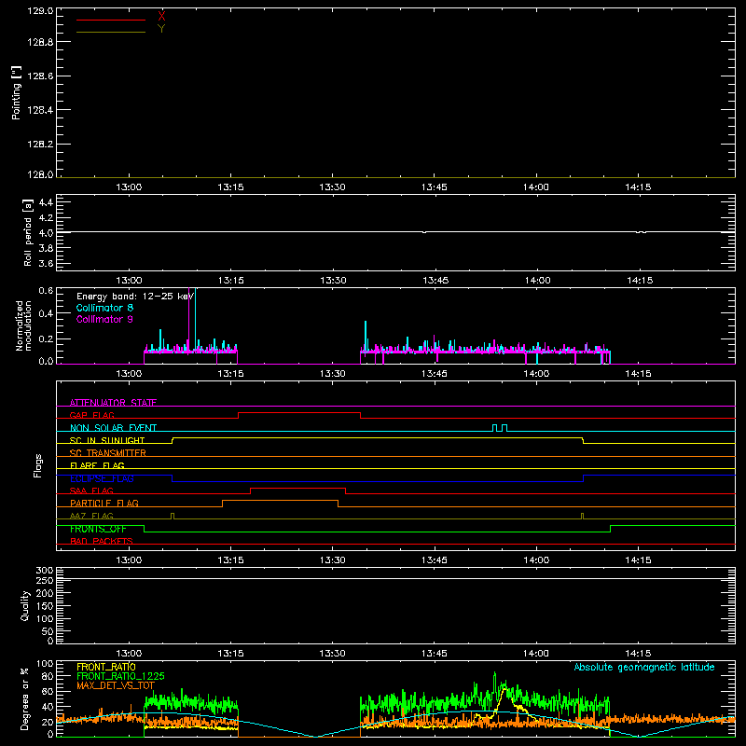Click the '128.8' tick label

[x=40, y=42]
